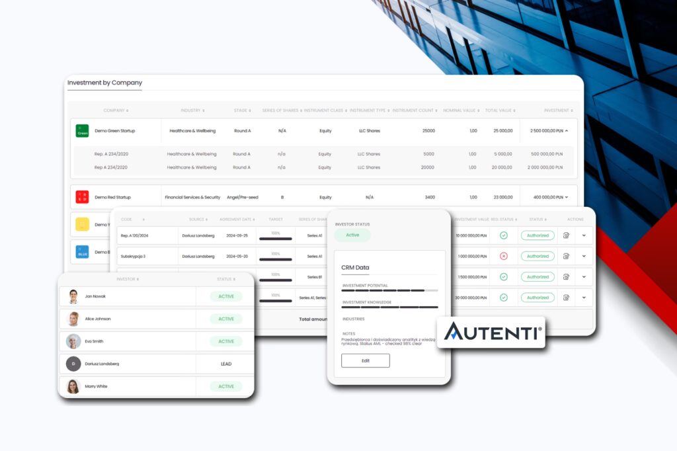Collapse the Demo Green Startup investment row

pyautogui.click(x=567, y=131)
